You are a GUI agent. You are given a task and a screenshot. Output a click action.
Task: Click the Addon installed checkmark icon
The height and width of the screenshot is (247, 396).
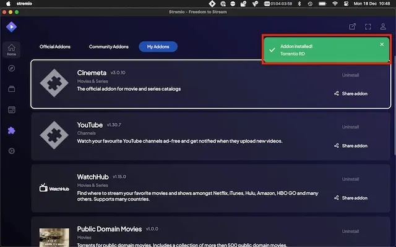272,50
